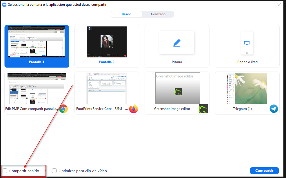
Task: Click the Chrome icon on Edit PMF window
Action: pyautogui.click(x=63, y=109)
